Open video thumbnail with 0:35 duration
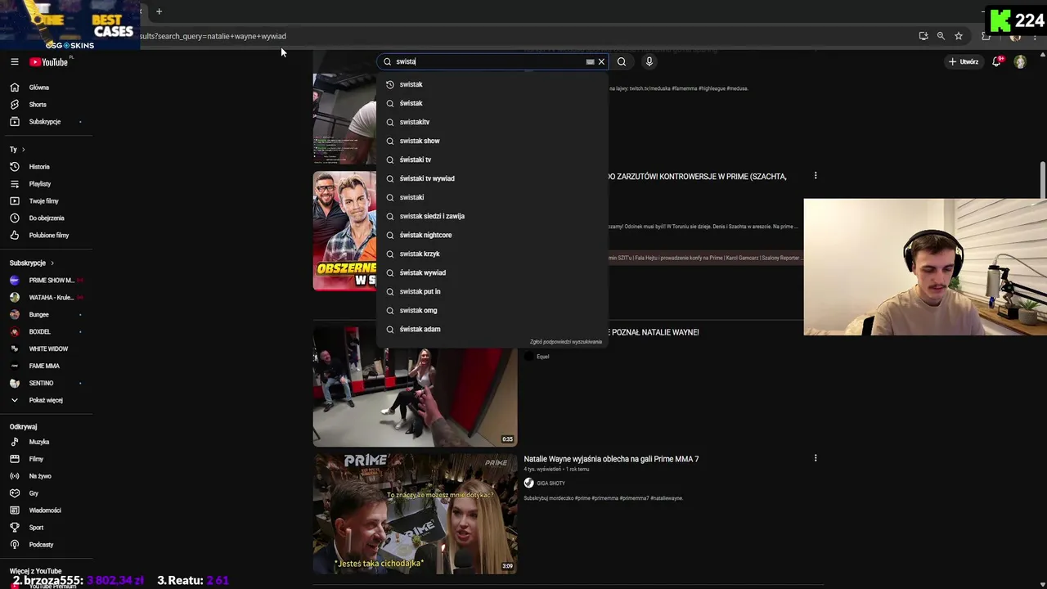This screenshot has width=1047, height=589. [415, 397]
